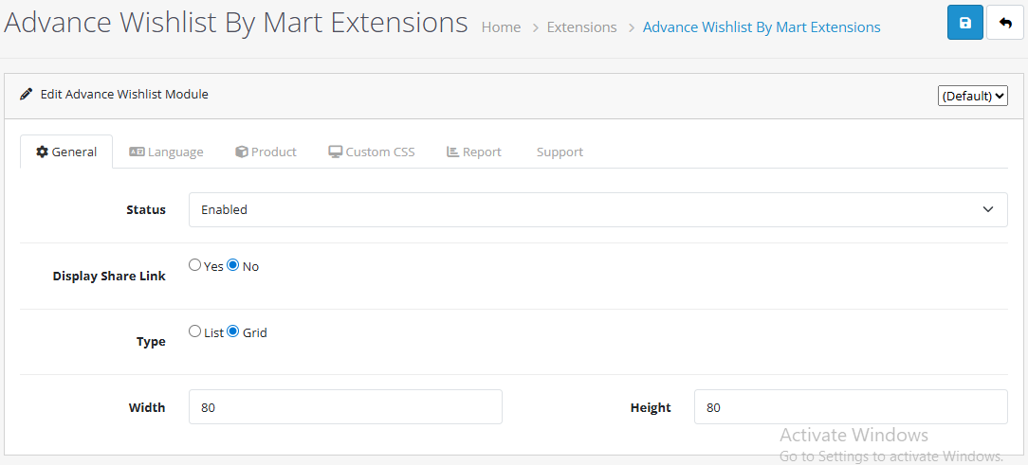Click the Report tab list icon
This screenshot has width=1028, height=465.
[452, 152]
